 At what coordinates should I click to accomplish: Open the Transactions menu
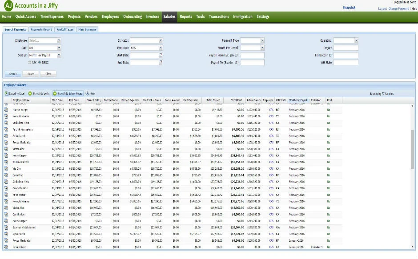[219, 16]
